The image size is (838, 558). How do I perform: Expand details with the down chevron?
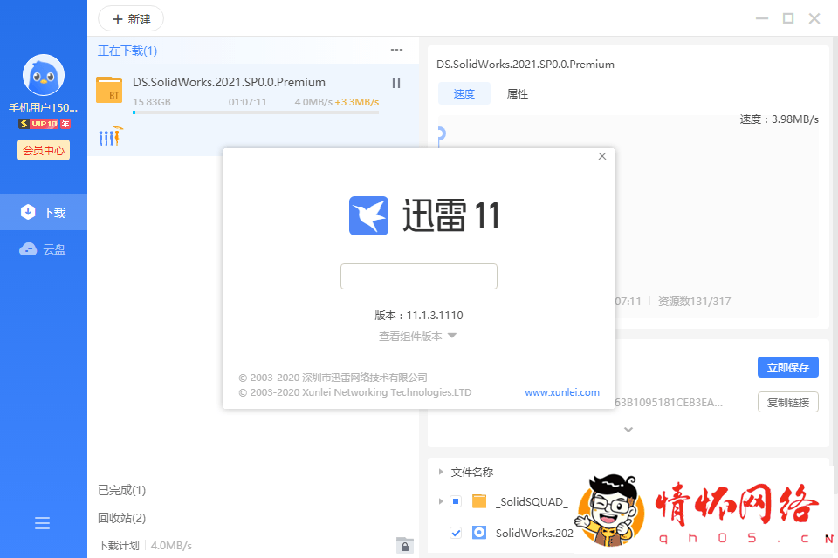628,429
